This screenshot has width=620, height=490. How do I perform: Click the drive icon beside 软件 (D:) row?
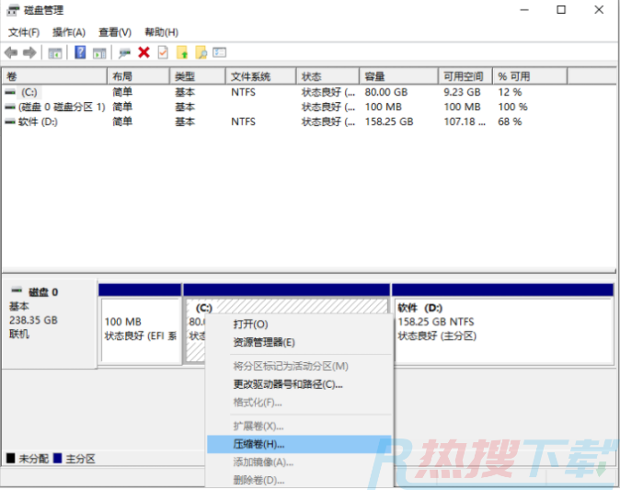coord(10,121)
